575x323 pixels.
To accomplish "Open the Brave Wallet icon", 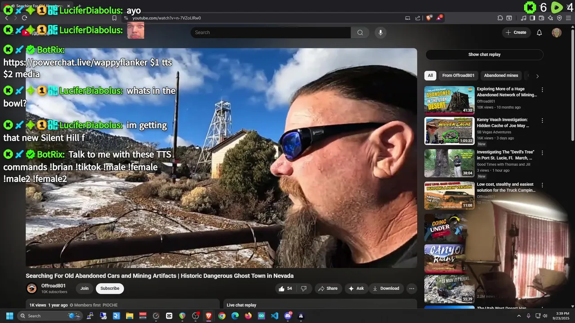I will click(541, 18).
